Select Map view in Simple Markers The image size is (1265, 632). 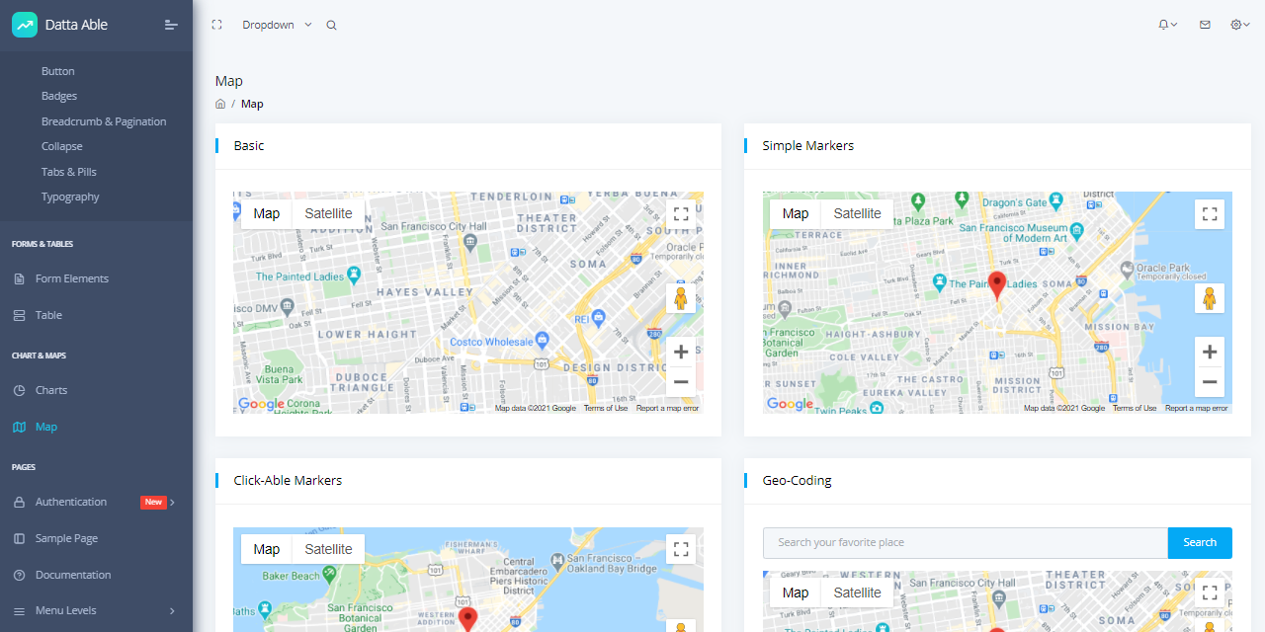(796, 213)
